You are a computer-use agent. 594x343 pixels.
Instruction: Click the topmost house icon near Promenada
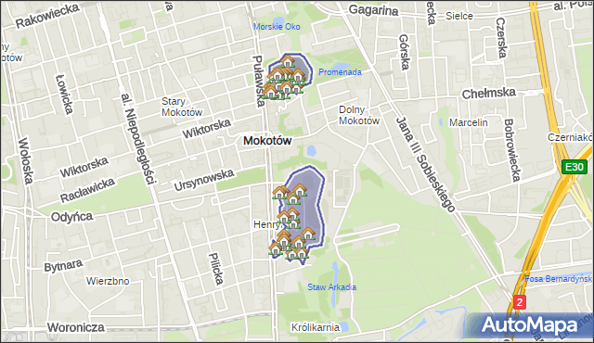pyautogui.click(x=288, y=61)
